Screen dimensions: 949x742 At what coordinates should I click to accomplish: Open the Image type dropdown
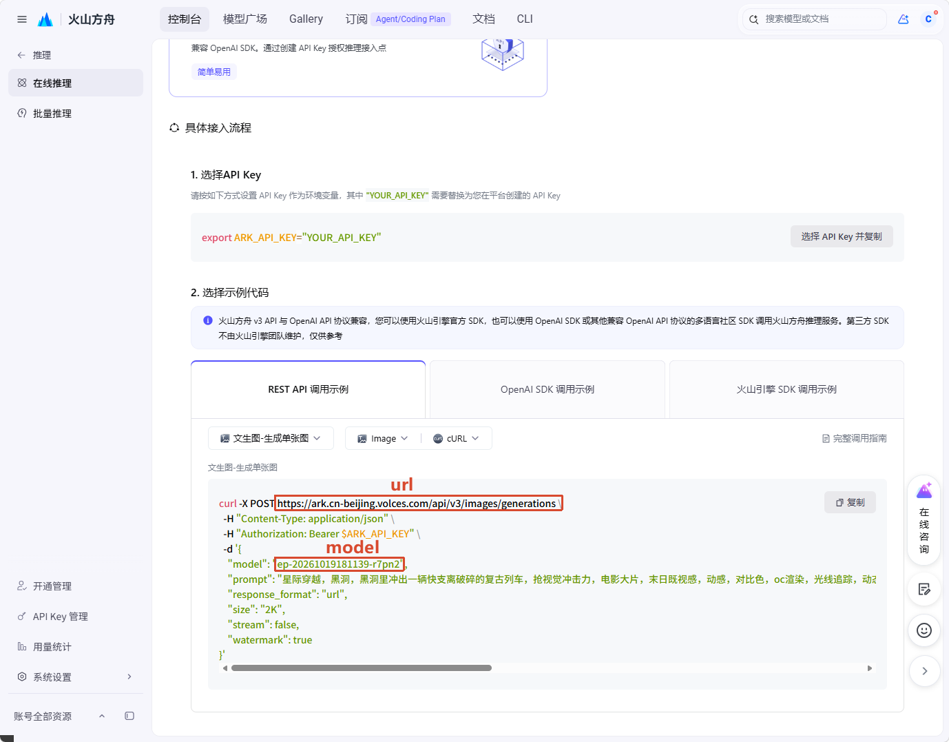[382, 438]
